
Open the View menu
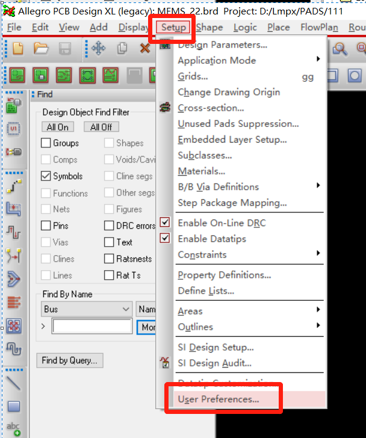click(69, 27)
